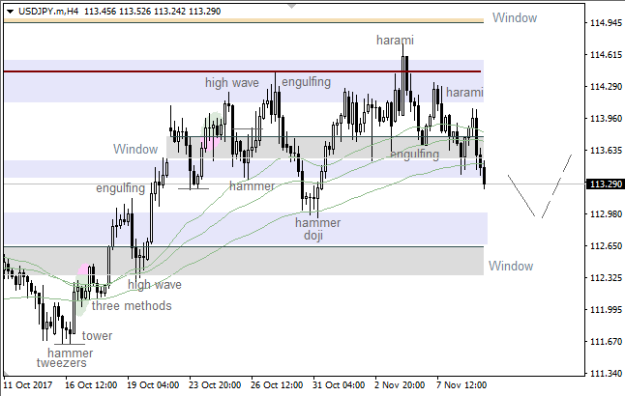The height and width of the screenshot is (396, 625).
Task: Click the 'tower' candlestick pattern label
Action: coord(97,336)
